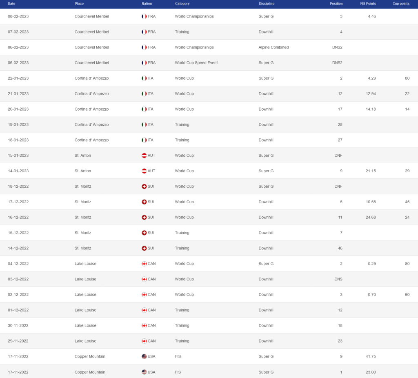Click the FIS Points column header
Image resolution: width=418 pixels, height=378 pixels.
click(368, 4)
